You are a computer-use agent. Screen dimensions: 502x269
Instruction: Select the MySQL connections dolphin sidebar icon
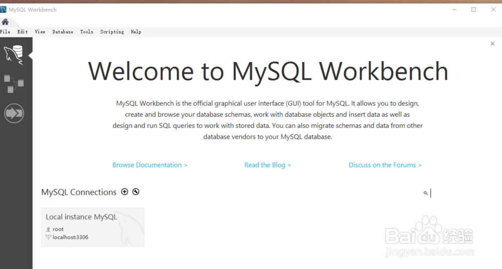click(x=14, y=55)
